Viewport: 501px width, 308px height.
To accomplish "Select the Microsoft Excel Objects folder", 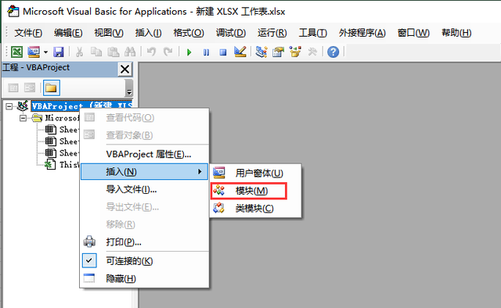I will click(62, 118).
